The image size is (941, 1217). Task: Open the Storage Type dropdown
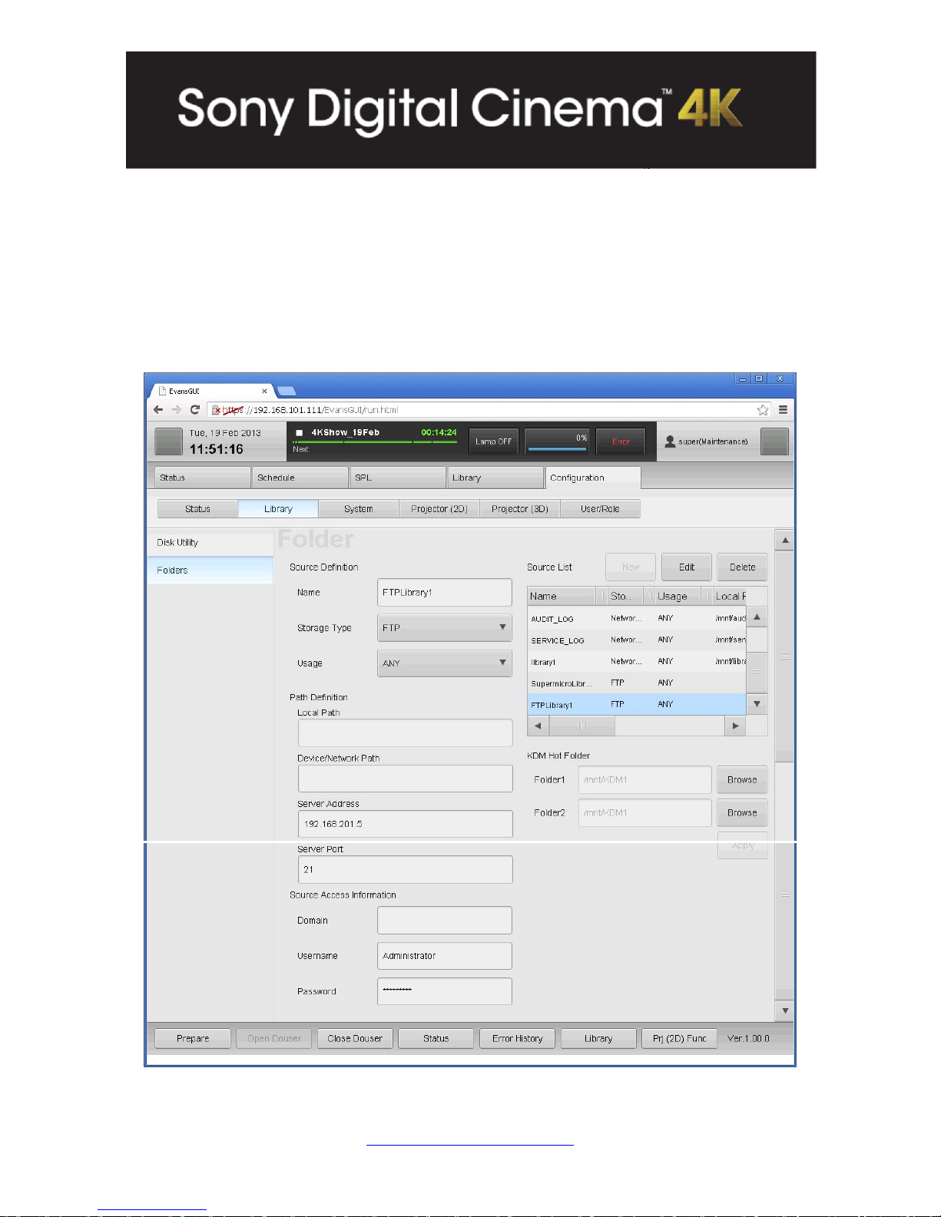[x=445, y=627]
